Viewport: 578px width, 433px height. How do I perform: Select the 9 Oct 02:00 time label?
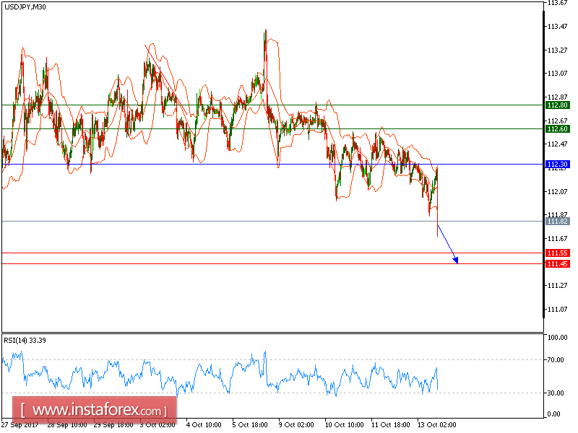point(297,425)
